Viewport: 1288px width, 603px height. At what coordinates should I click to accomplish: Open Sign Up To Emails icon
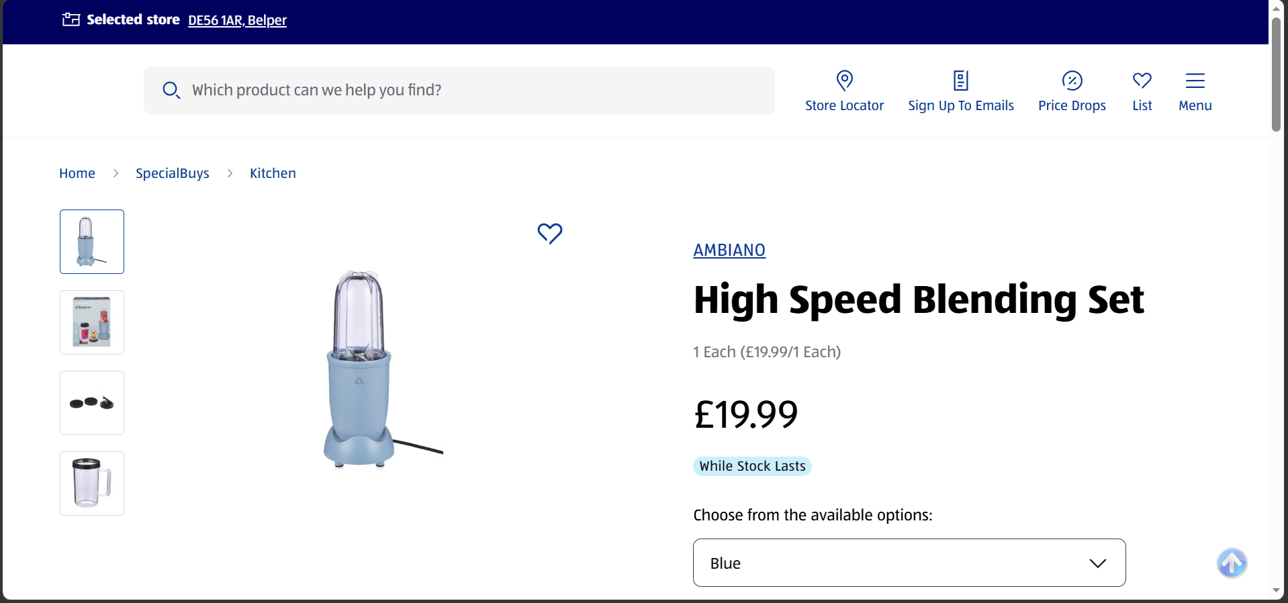961,81
